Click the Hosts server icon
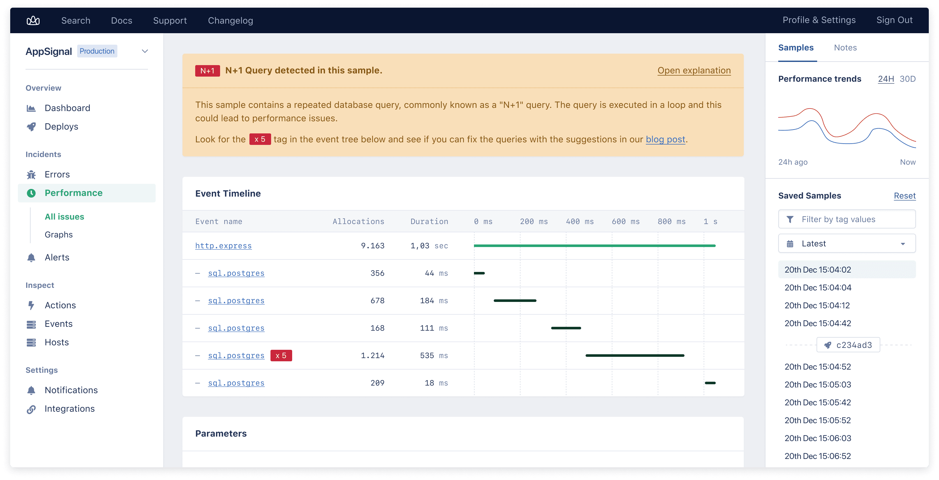Image resolution: width=939 pixels, height=480 pixels. [31, 342]
